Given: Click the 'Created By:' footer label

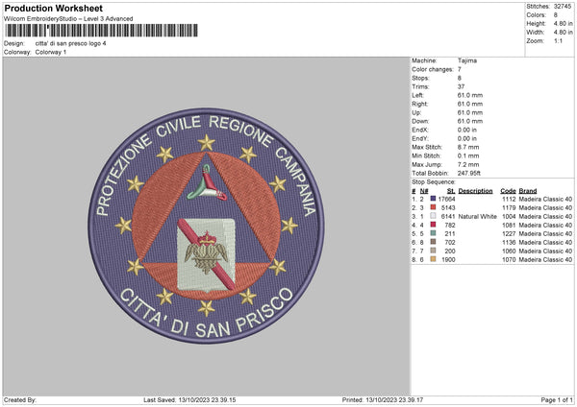Looking at the screenshot, I should 20,399.
